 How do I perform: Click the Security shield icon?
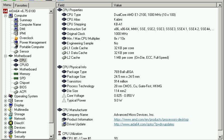coord(11,137)
